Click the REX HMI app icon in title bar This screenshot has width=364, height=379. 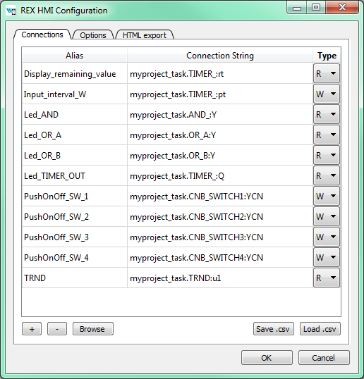11,11
